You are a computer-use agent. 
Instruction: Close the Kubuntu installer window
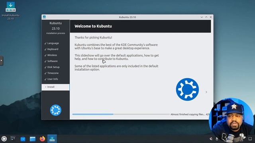click(x=211, y=17)
